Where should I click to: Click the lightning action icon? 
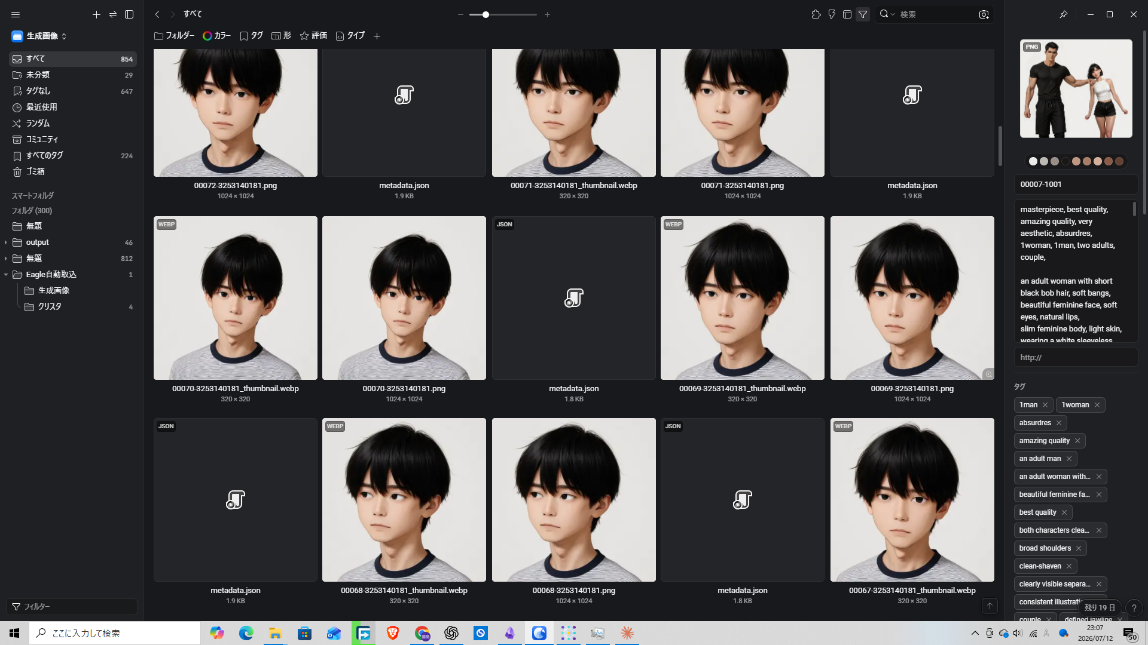pyautogui.click(x=832, y=14)
